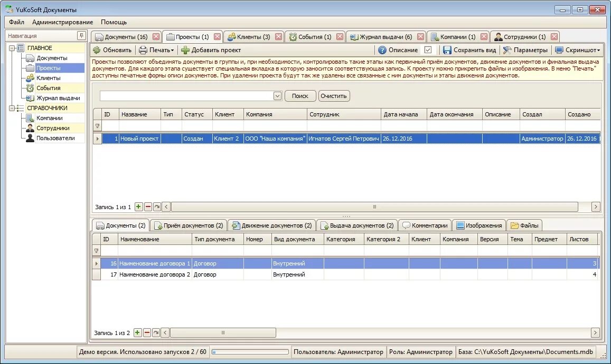Close the Документы (16) tab

(156, 36)
